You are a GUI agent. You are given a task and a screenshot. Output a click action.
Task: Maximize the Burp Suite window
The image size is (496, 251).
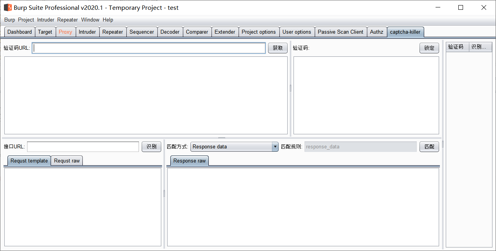[x=461, y=7]
